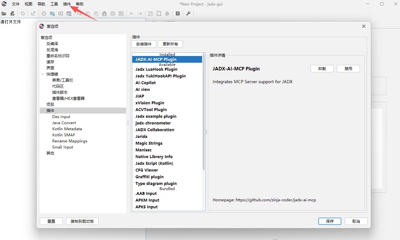The height and width of the screenshot is (240, 400).
Task: Save preferences with 保存 button
Action: 330,221
